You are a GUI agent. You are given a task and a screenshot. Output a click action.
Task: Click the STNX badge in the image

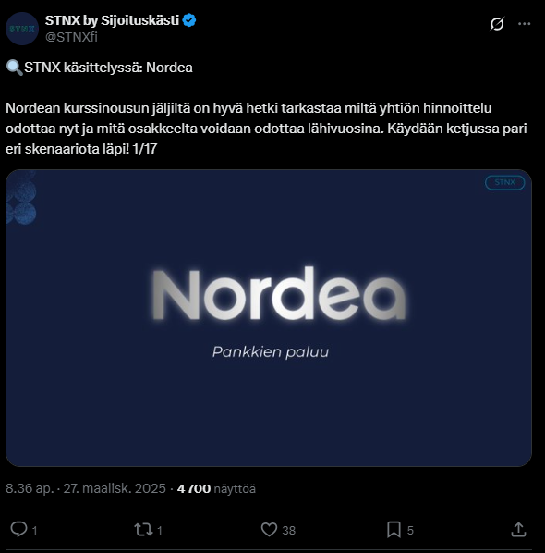[505, 182]
